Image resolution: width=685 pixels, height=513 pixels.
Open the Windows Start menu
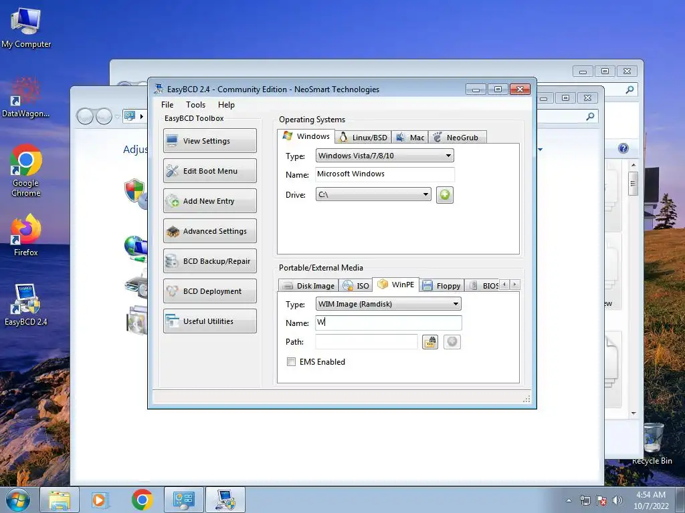17,500
